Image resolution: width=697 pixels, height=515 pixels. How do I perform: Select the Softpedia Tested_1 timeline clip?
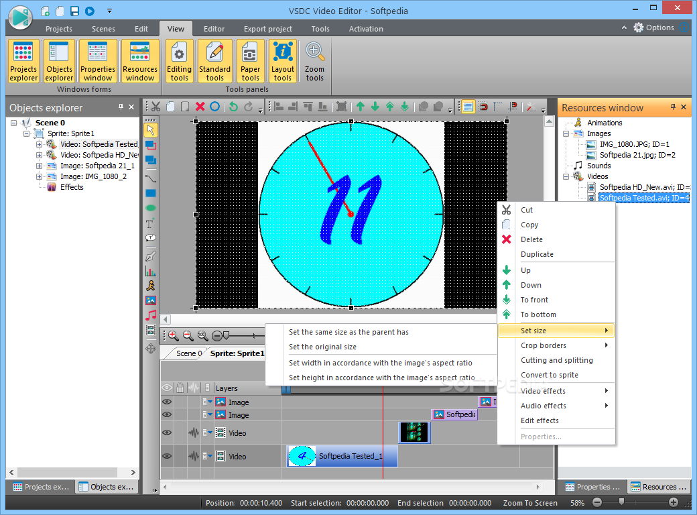(x=342, y=456)
